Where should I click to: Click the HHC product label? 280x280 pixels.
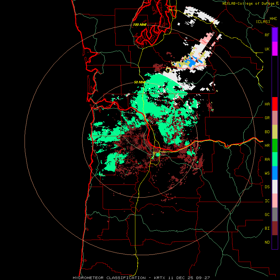click(273, 19)
